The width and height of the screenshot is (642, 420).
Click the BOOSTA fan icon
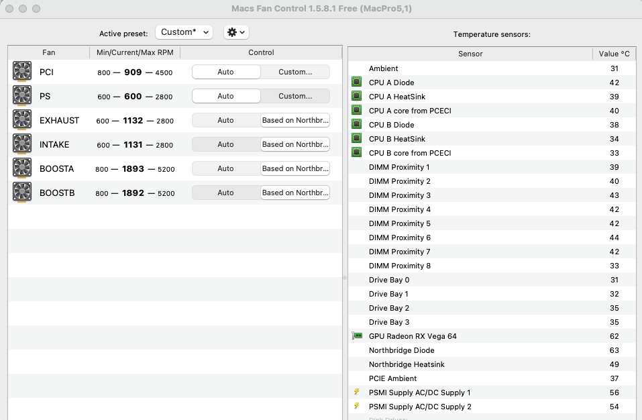click(x=22, y=168)
